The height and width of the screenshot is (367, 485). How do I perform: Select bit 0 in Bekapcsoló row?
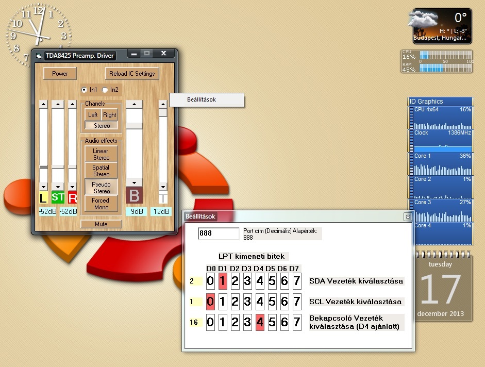click(210, 323)
